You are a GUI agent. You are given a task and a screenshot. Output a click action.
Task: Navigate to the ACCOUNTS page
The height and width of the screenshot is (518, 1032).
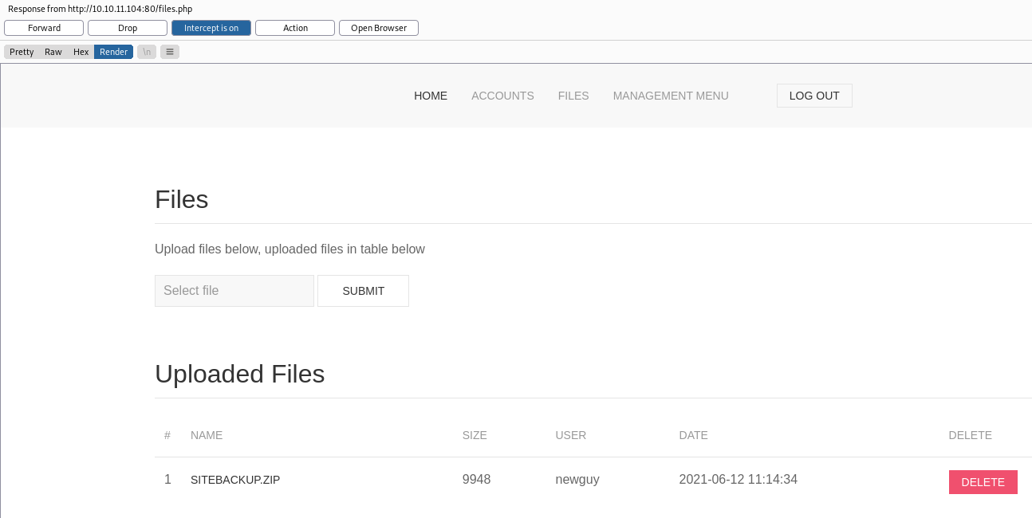click(x=502, y=96)
